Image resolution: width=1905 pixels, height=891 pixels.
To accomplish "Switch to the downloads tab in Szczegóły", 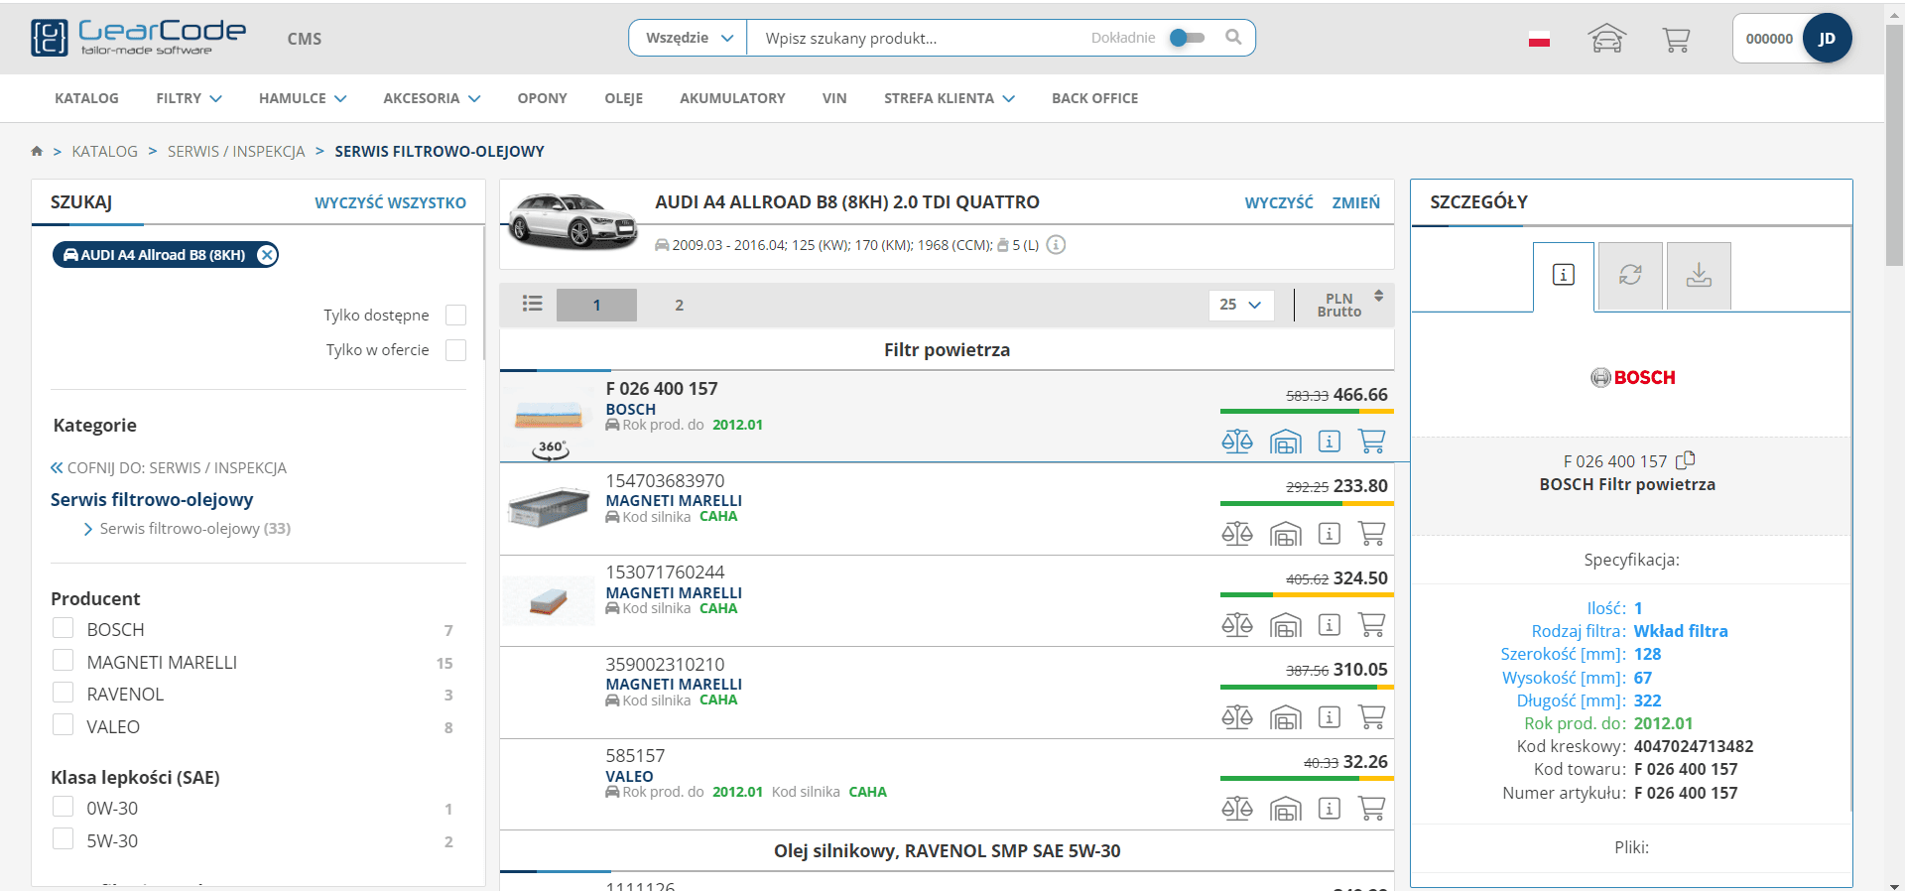I will pyautogui.click(x=1699, y=276).
